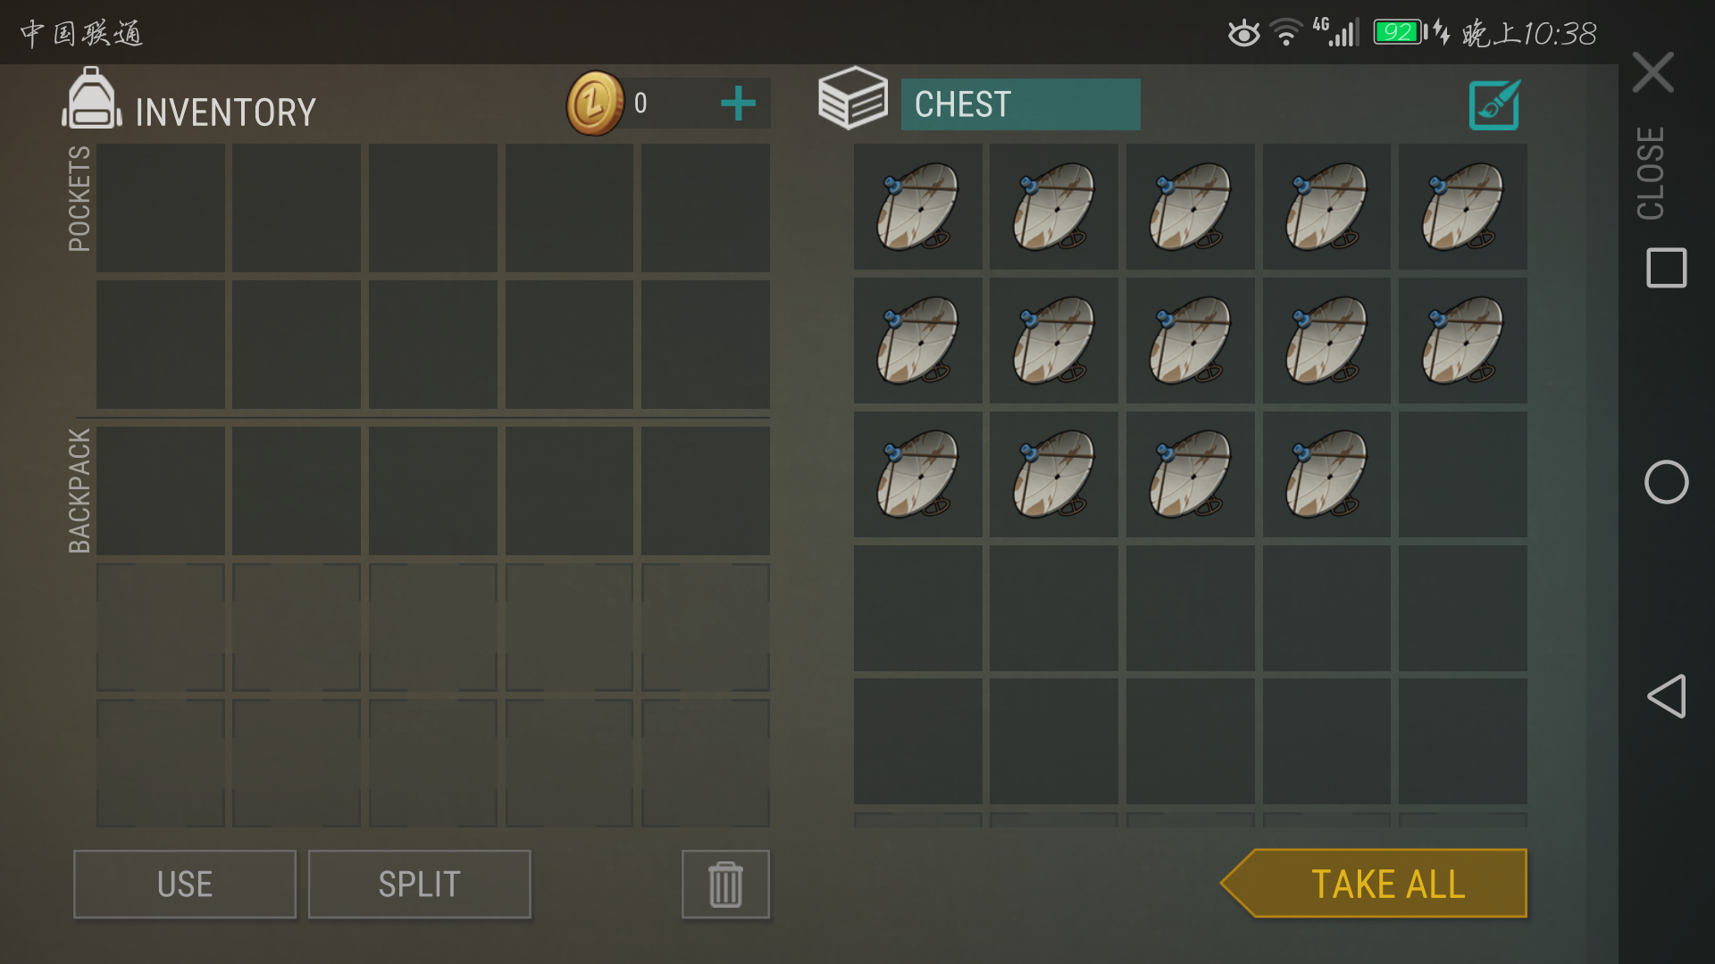The image size is (1715, 964).
Task: Tap Android home circle button
Action: pos(1666,482)
